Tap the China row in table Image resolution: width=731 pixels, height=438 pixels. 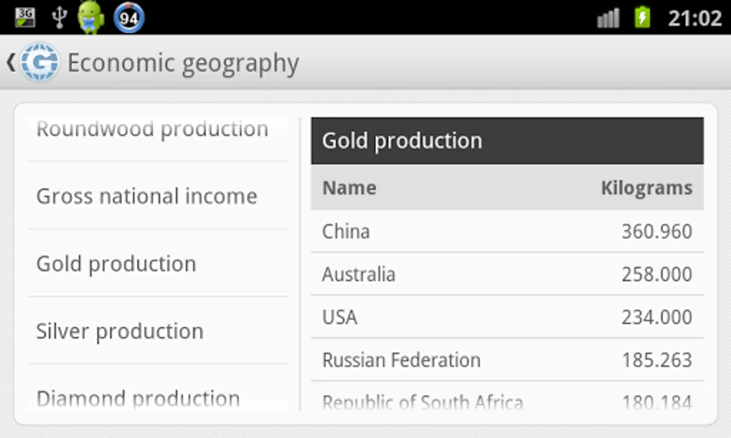(507, 231)
